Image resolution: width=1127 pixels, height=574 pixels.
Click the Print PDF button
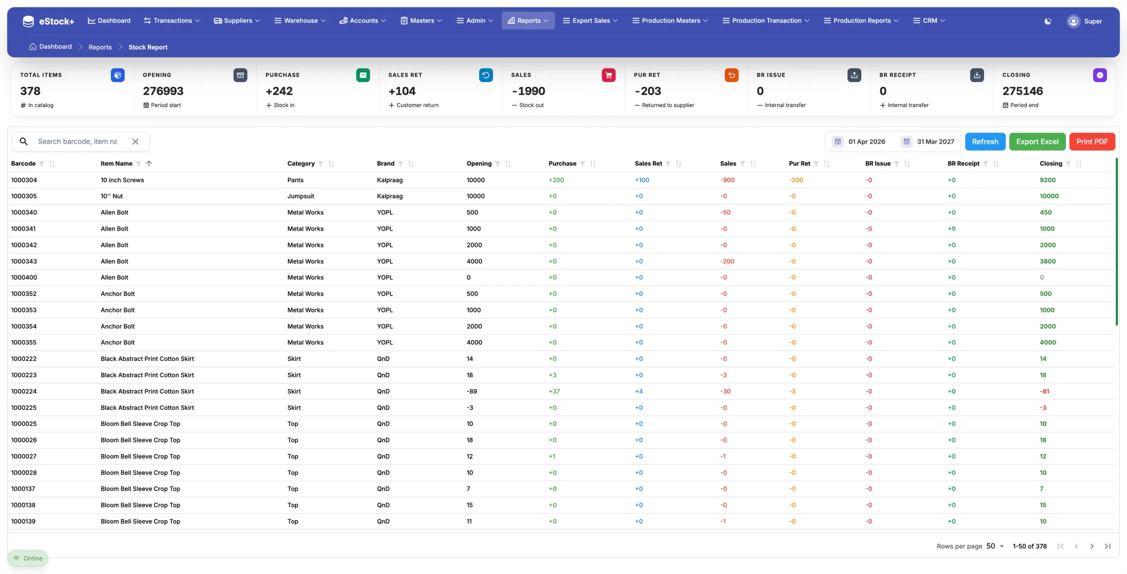[x=1092, y=141]
